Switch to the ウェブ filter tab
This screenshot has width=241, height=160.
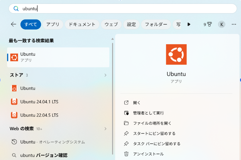tap(111, 24)
